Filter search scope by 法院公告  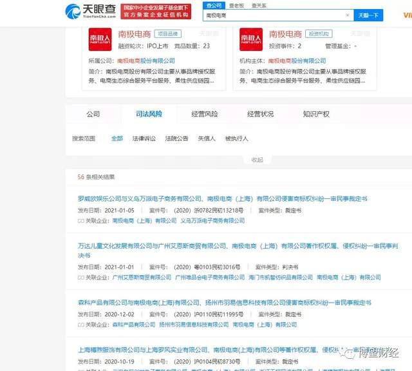[x=176, y=138]
